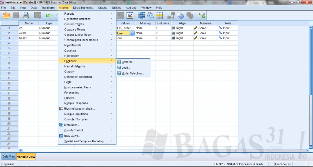Expand the Compare Means submenu
Image resolution: width=313 pixels, height=167 pixels.
click(87, 29)
